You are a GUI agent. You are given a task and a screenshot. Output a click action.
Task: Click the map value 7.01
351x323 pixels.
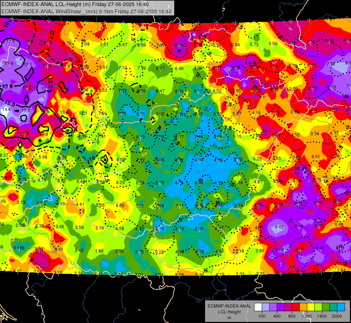[x=140, y=206]
